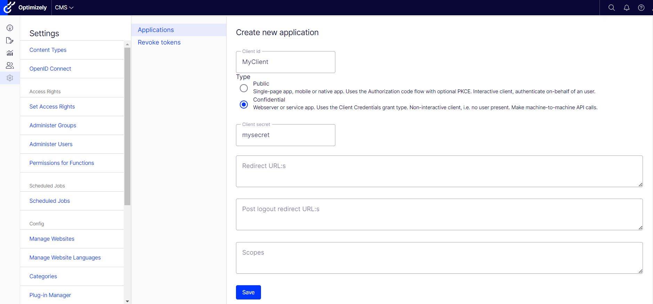
Task: Click into the Client secret field
Action: (x=285, y=135)
